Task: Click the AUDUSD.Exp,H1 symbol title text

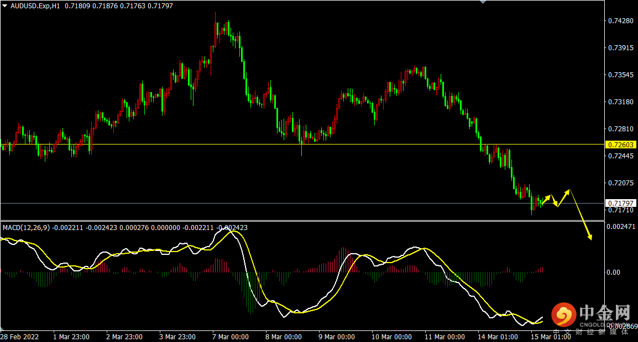Action: [35, 6]
